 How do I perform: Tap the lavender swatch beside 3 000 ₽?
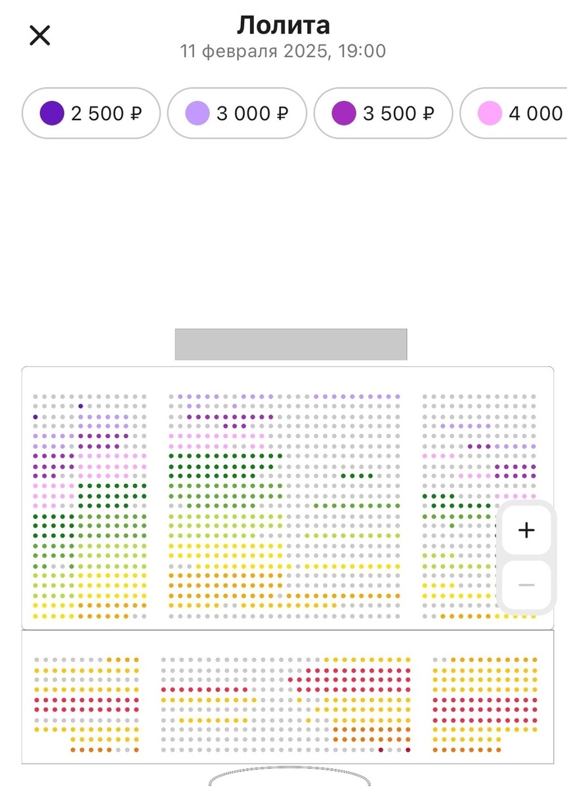point(198,113)
